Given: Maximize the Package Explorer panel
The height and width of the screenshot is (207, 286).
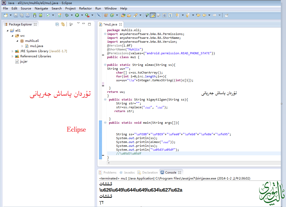Looking at the screenshot, I should click(x=89, y=24).
